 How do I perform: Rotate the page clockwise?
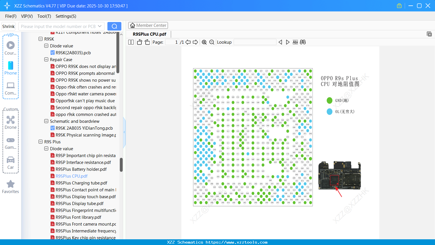click(147, 42)
